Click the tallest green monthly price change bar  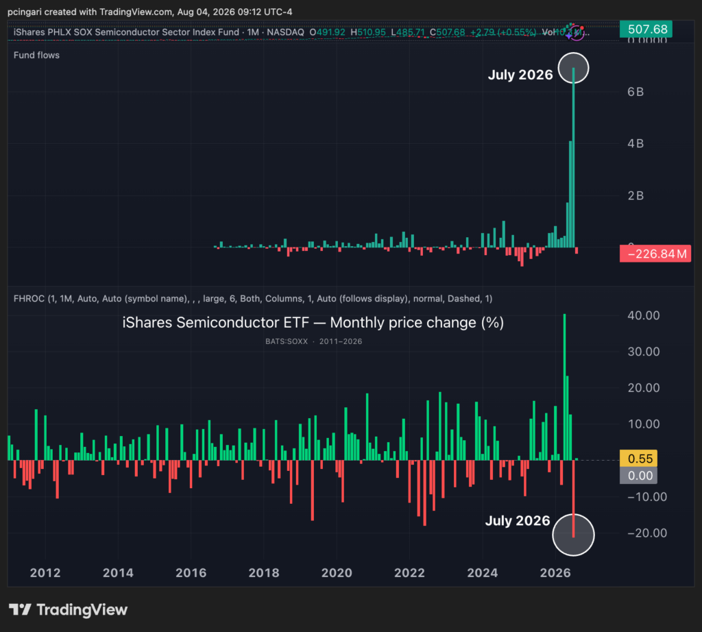[x=565, y=387]
